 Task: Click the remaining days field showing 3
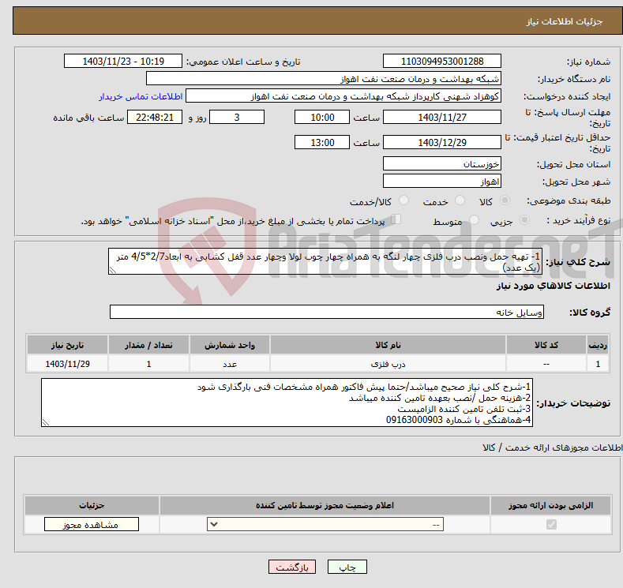(x=237, y=117)
